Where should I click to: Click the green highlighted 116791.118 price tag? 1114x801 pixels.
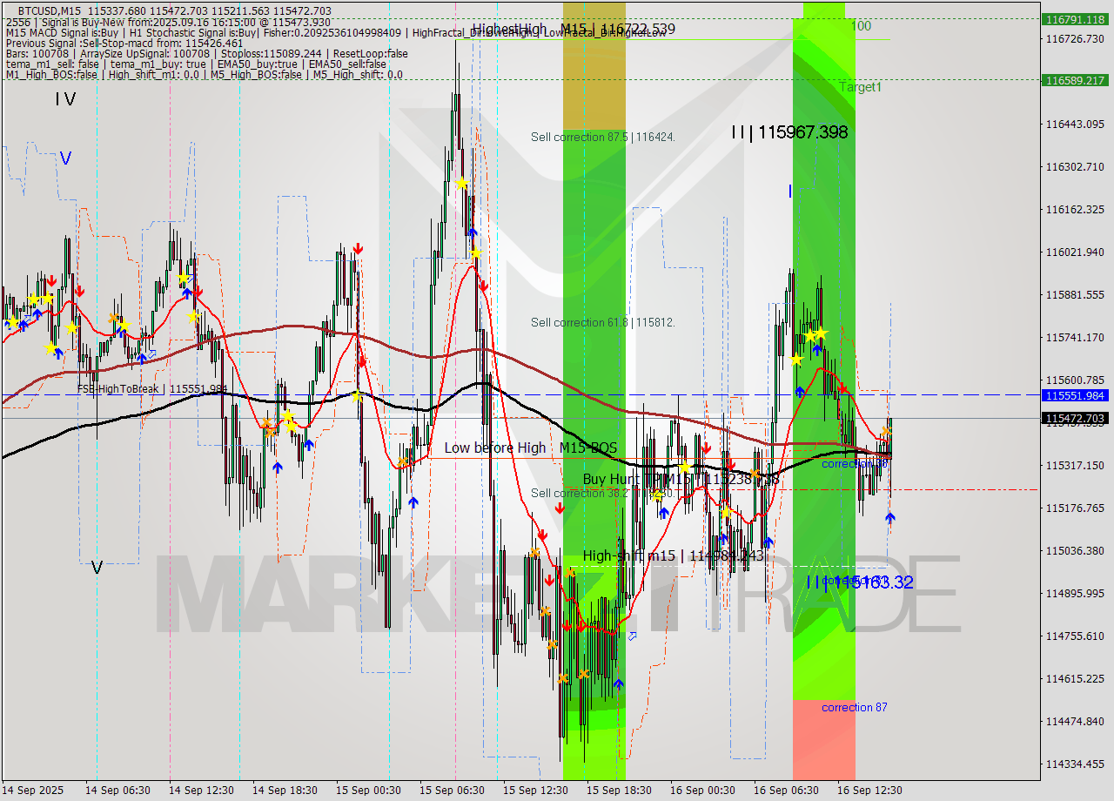point(1077,17)
